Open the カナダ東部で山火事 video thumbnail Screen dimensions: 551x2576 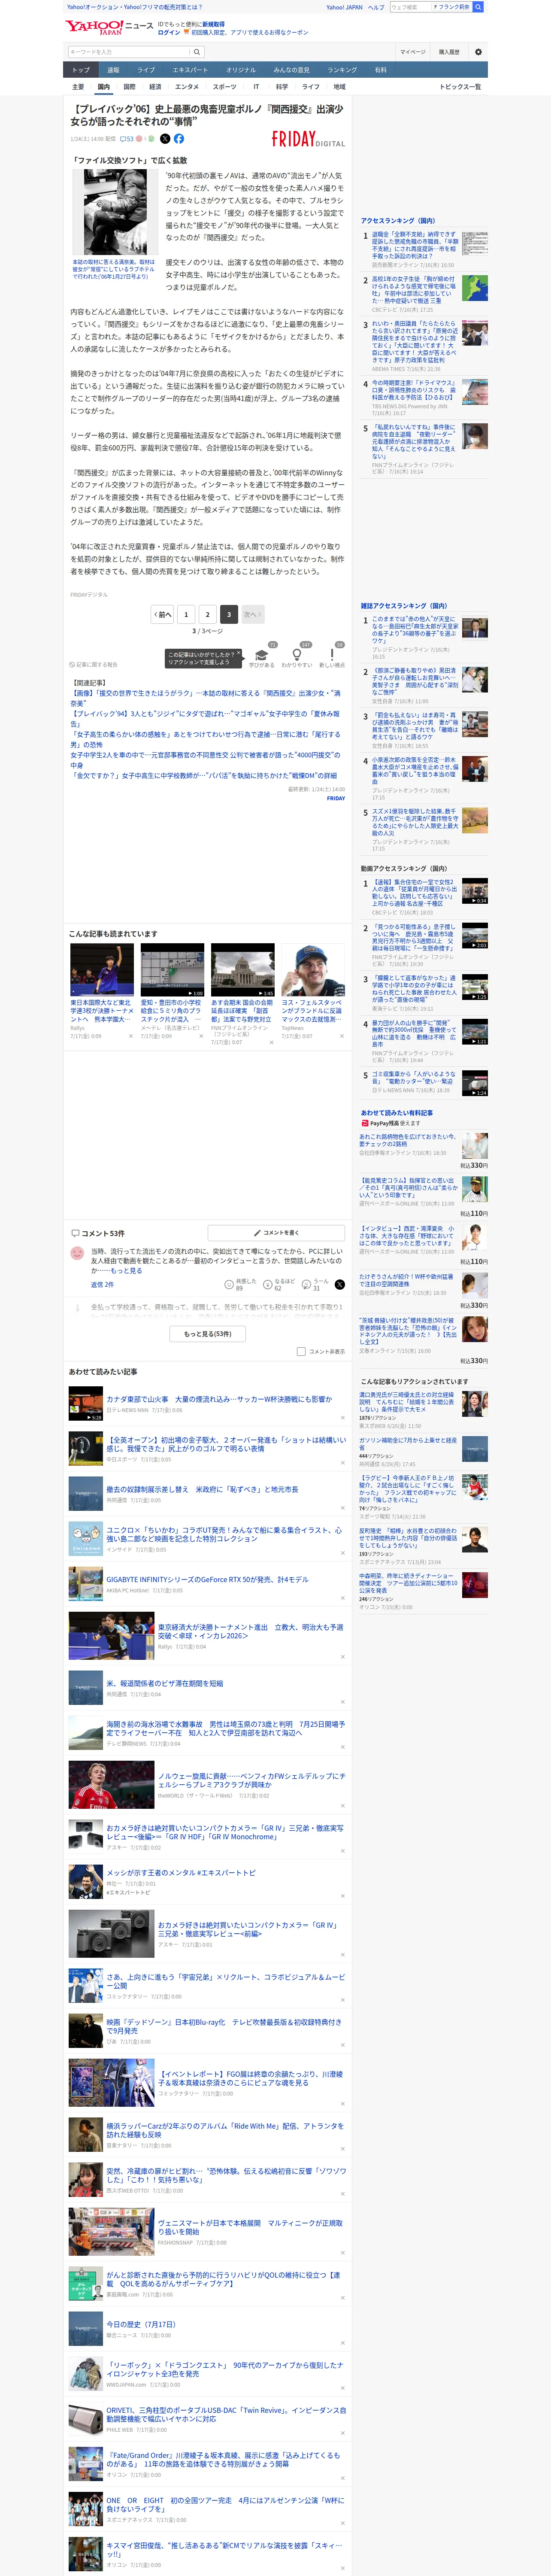pos(86,1404)
